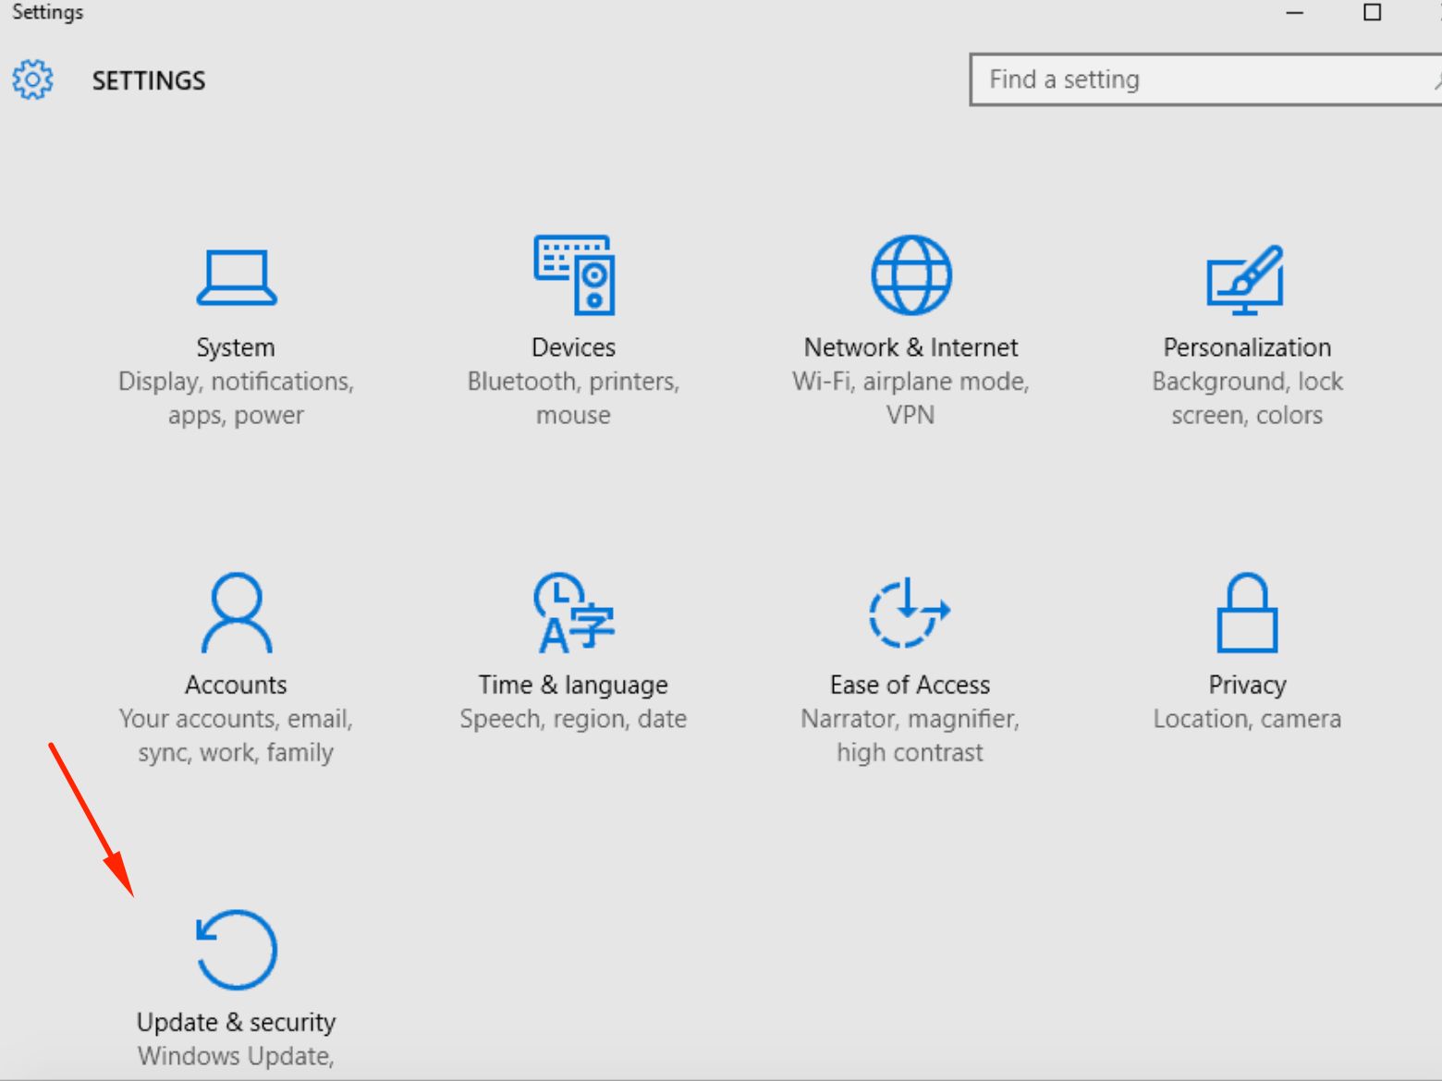The width and height of the screenshot is (1442, 1081).
Task: Click the System label
Action: (x=236, y=347)
